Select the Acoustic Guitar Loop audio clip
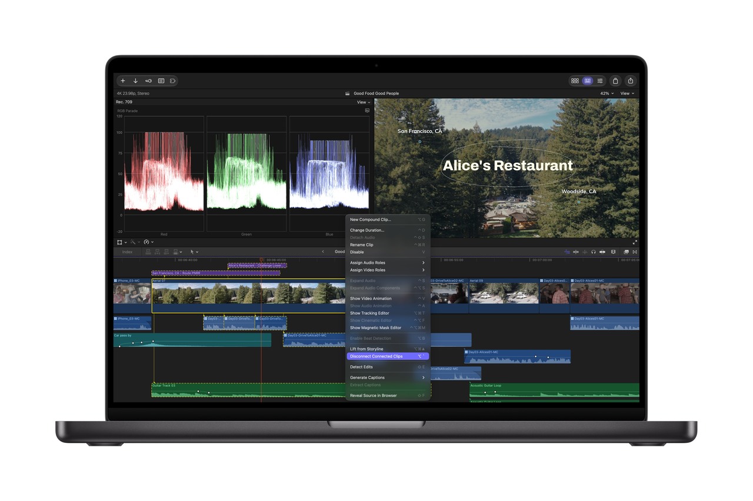 [x=554, y=391]
